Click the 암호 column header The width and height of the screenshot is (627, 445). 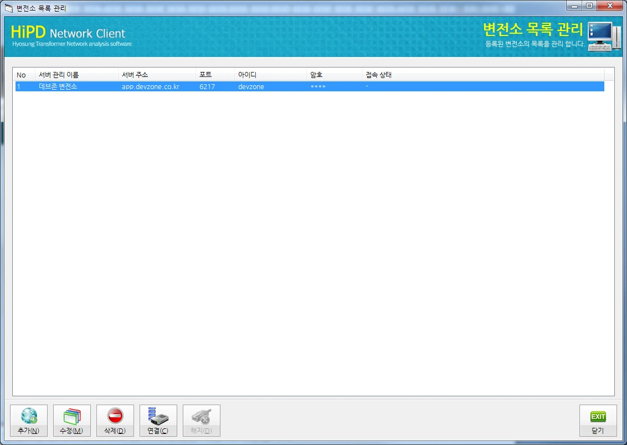coord(335,75)
